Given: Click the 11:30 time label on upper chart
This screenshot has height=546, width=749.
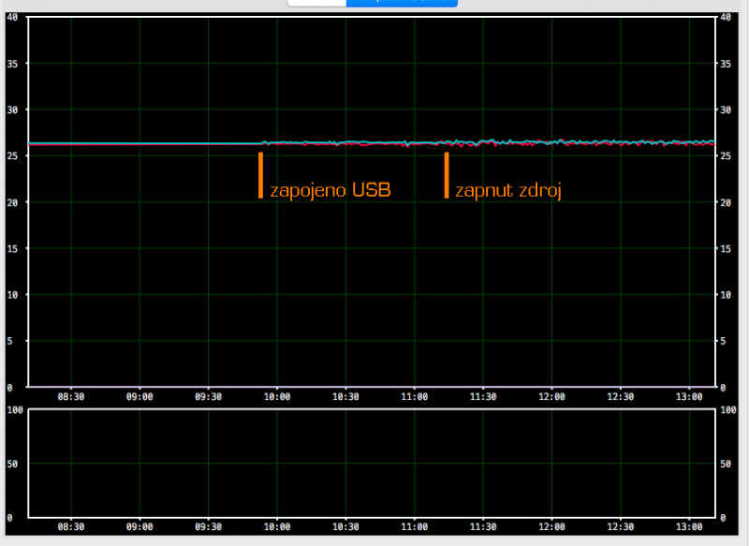Looking at the screenshot, I should [483, 397].
